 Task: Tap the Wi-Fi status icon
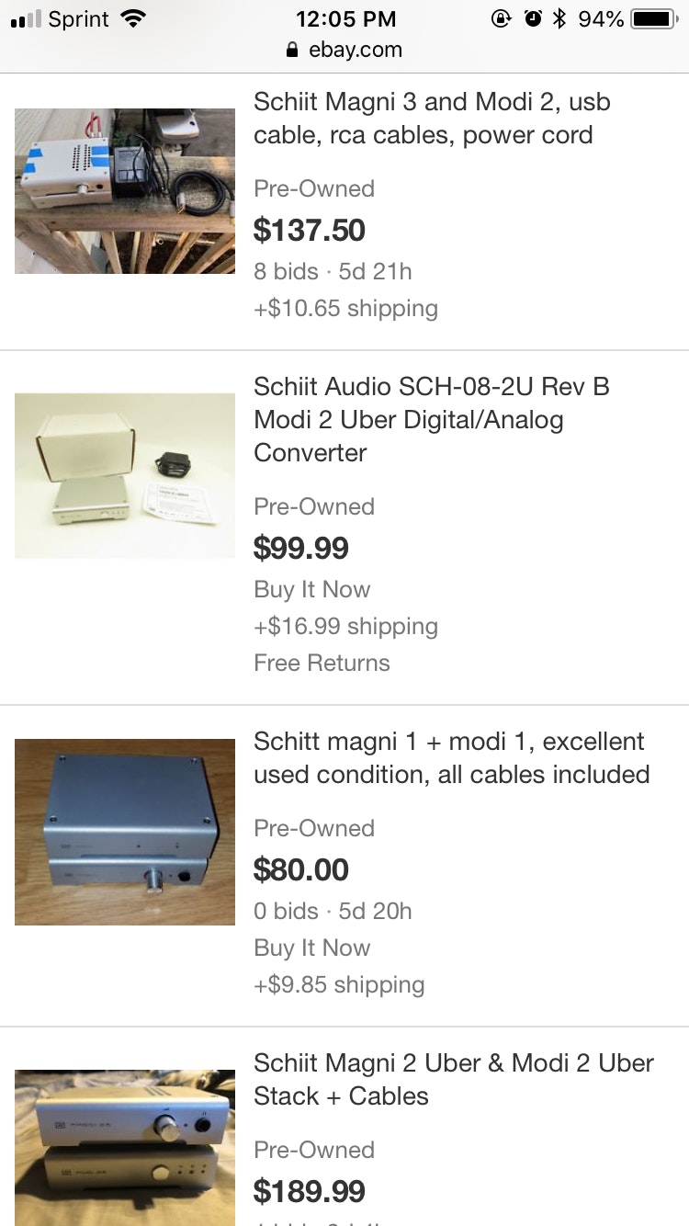(x=134, y=19)
